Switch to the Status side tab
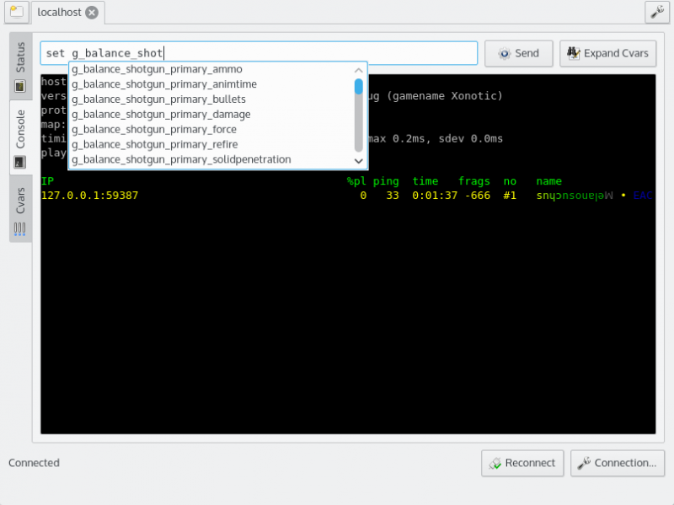Image resolution: width=674 pixels, height=505 pixels. tap(20, 67)
